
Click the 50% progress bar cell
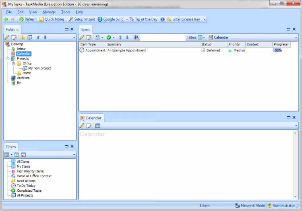281,50
